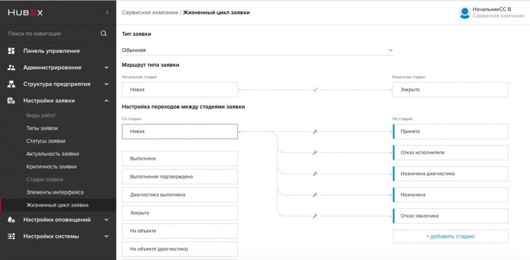Collapse sidebar with the arrow icon

tap(107, 13)
